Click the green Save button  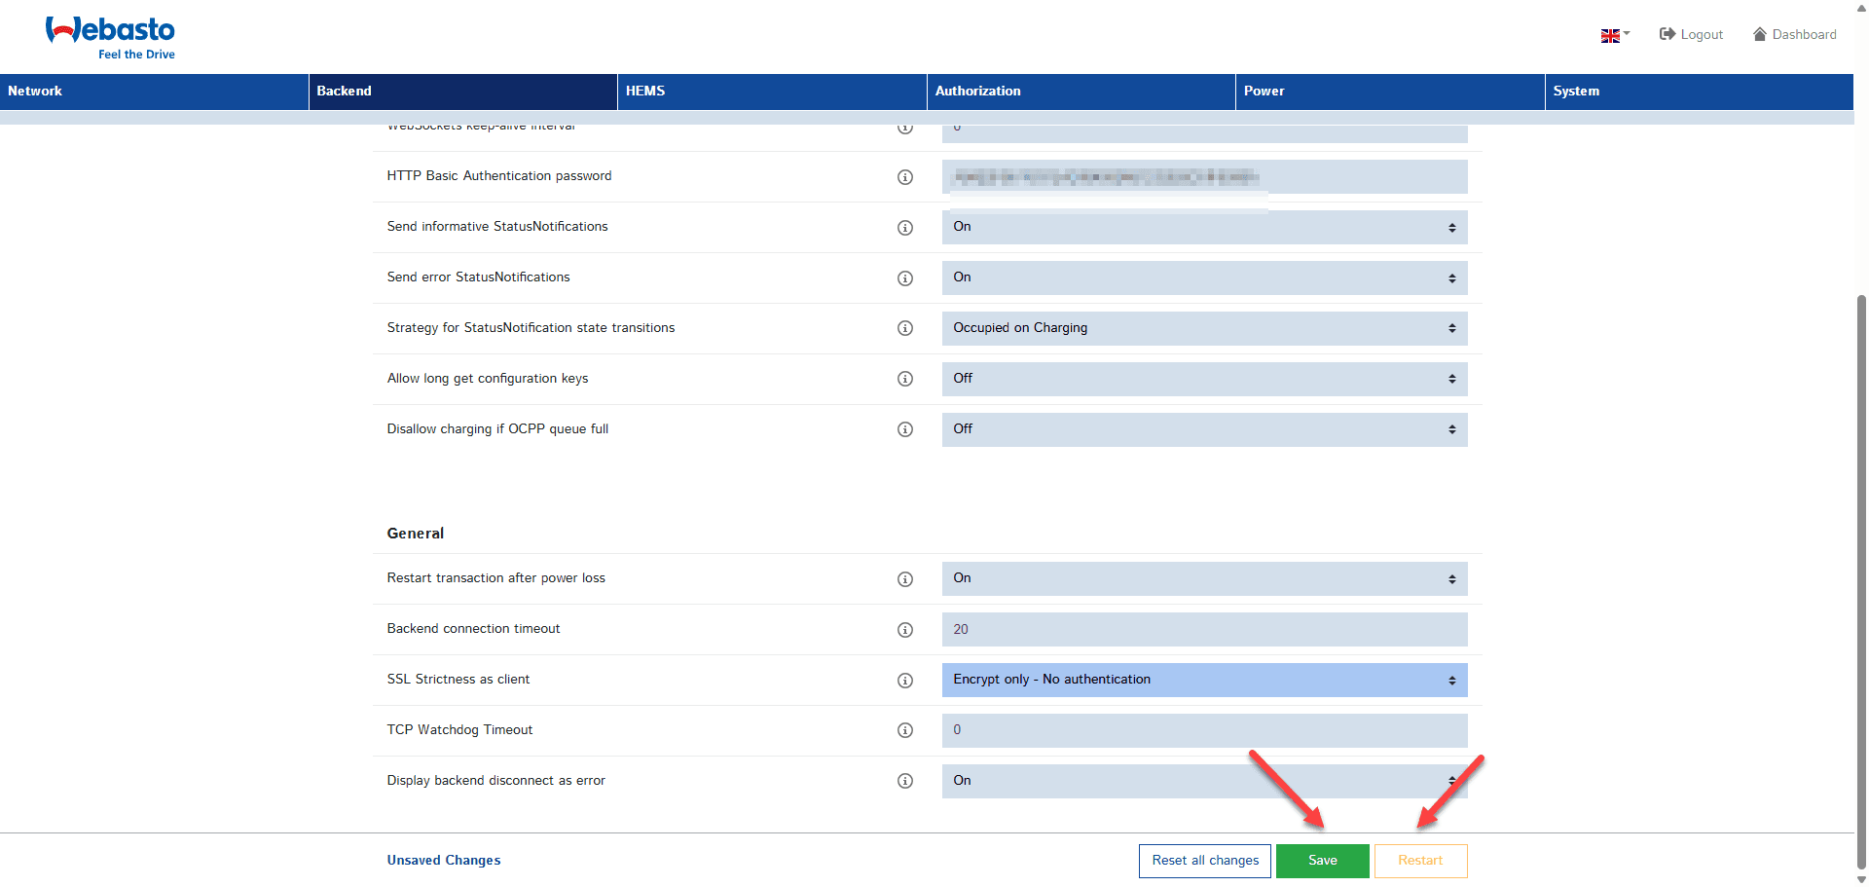(x=1322, y=861)
